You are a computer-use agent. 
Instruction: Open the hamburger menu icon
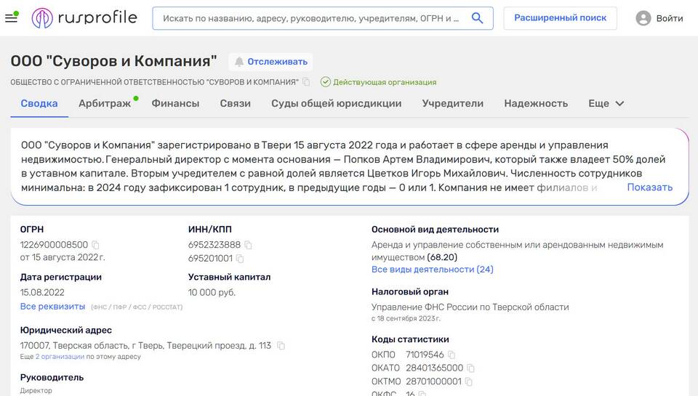(11, 18)
